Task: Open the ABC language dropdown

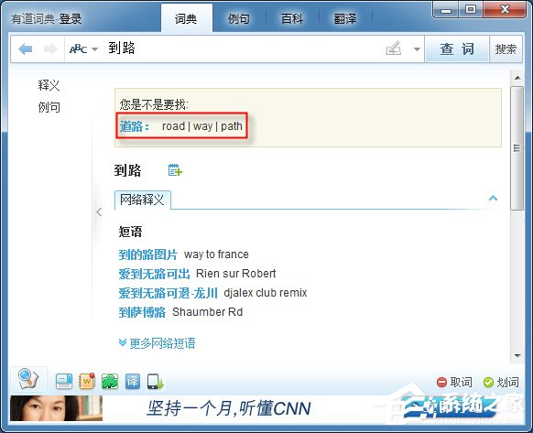Action: [83, 49]
